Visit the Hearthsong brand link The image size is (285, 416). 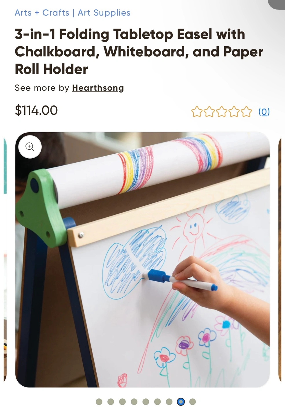(x=98, y=88)
